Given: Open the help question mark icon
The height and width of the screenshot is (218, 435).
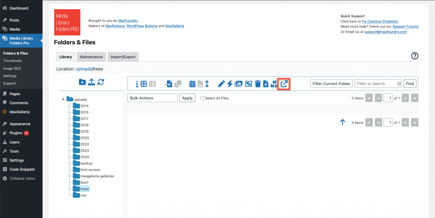Looking at the screenshot, I should [x=415, y=56].
